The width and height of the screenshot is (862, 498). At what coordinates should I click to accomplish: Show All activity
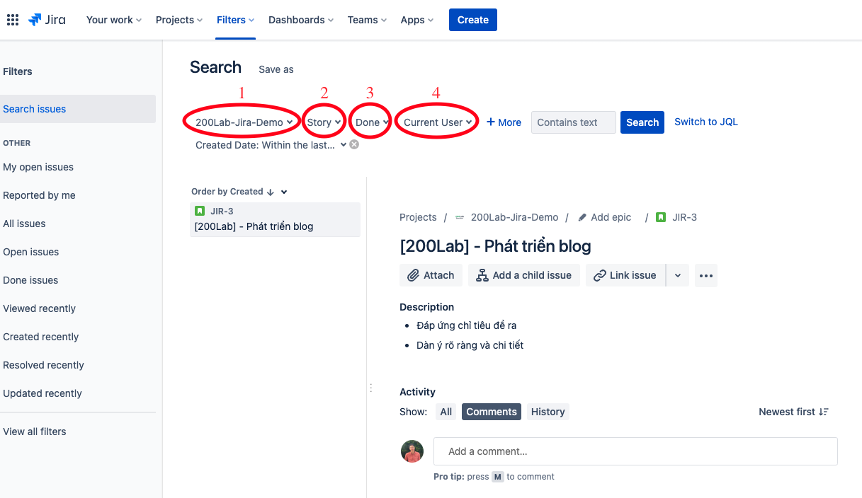pyautogui.click(x=446, y=412)
